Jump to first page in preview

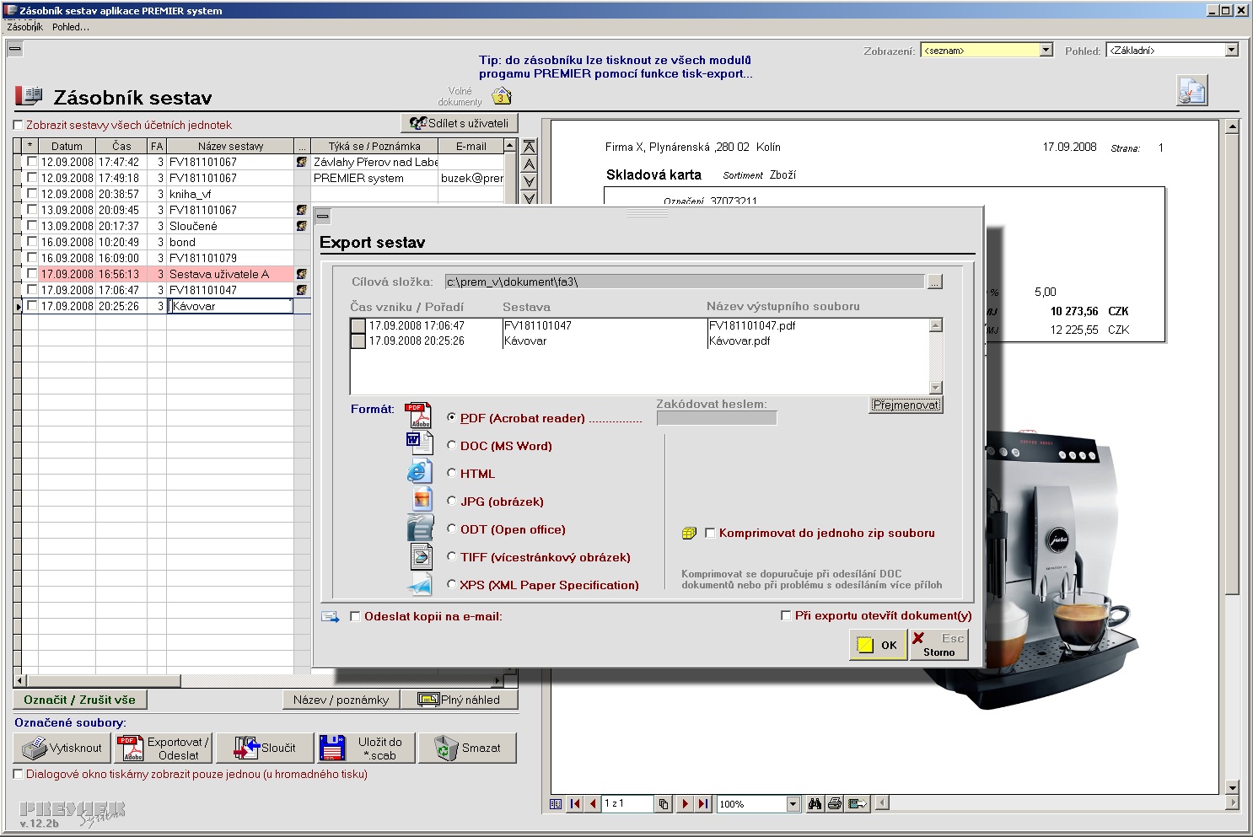(x=575, y=804)
